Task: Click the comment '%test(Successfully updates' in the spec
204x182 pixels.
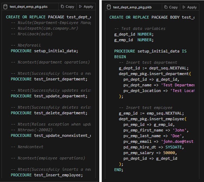Action: tap(51, 90)
